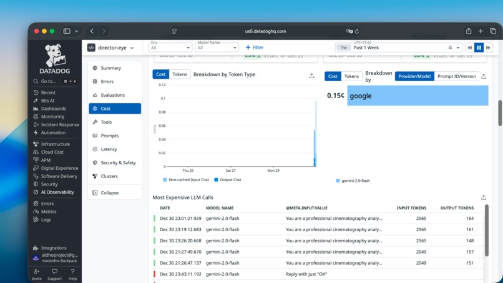This screenshot has width=503, height=283.
Task: Click the Infrastructure sidebar icon
Action: [x=36, y=144]
